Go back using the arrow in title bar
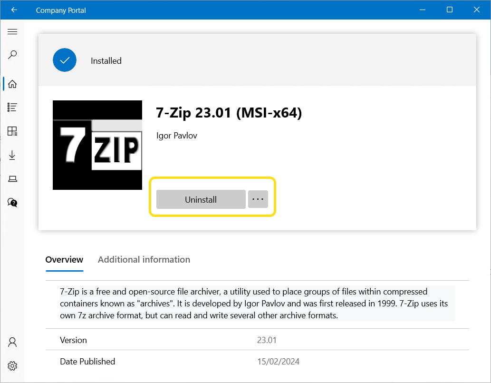Screen dimensions: 491x383 click(x=14, y=10)
